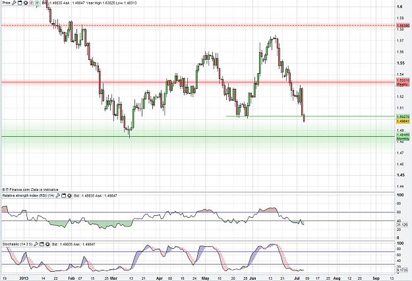Remove the Stochastic indicator panel
This screenshot has width=412, height=281.
(x=47, y=244)
